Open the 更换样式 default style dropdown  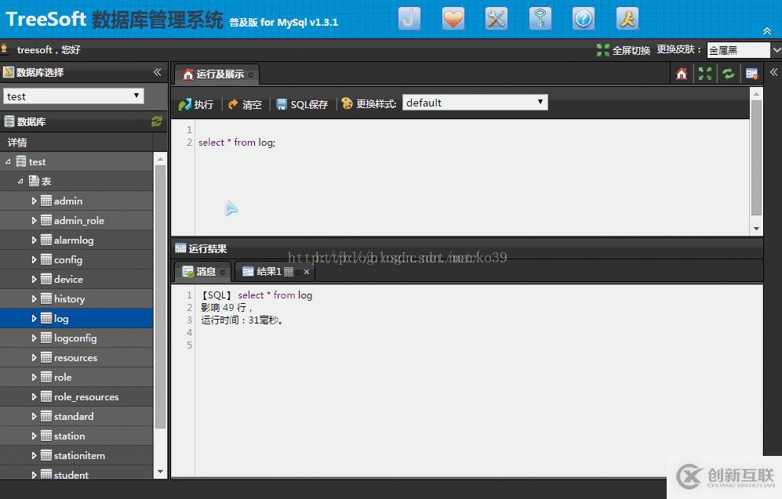[x=475, y=103]
